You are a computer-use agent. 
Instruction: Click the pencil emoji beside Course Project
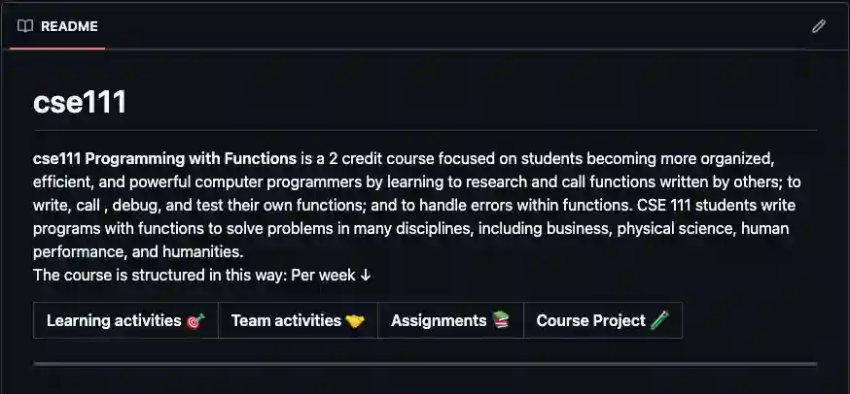click(x=659, y=320)
